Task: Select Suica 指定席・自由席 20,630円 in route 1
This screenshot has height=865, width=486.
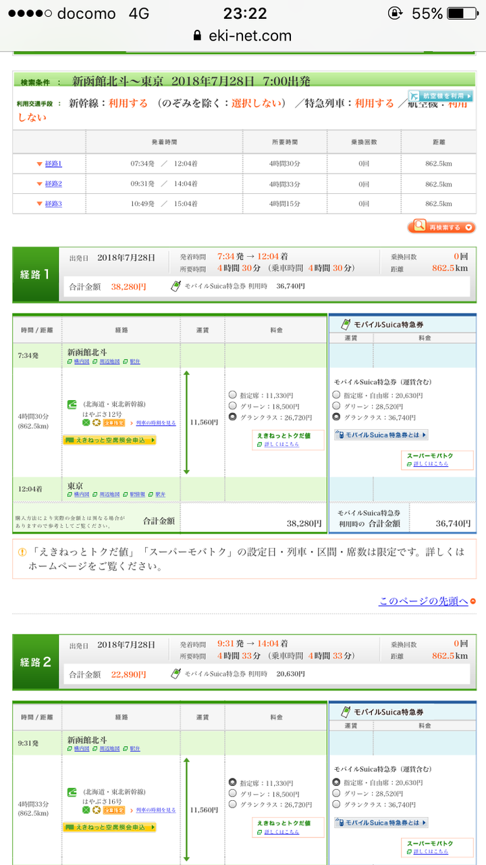Action: click(337, 395)
